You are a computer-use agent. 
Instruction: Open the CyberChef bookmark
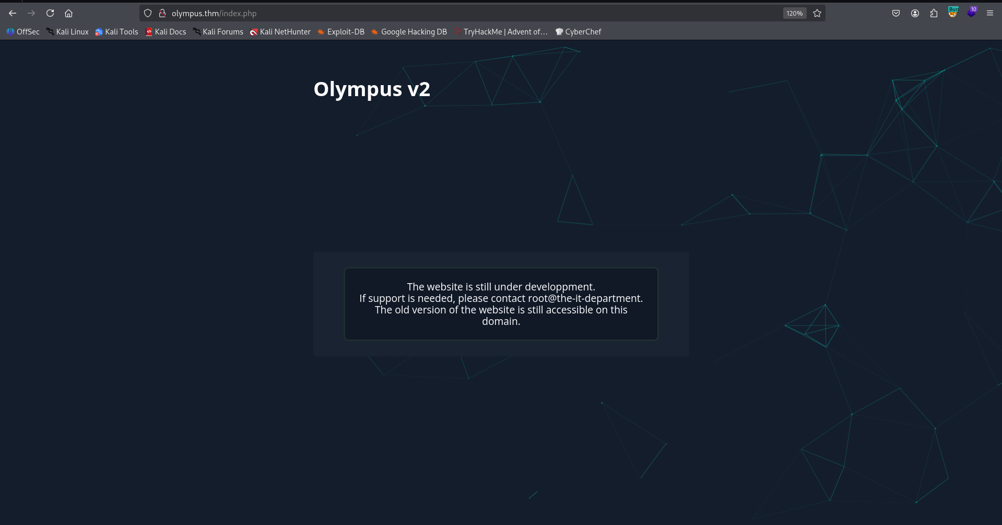point(579,32)
